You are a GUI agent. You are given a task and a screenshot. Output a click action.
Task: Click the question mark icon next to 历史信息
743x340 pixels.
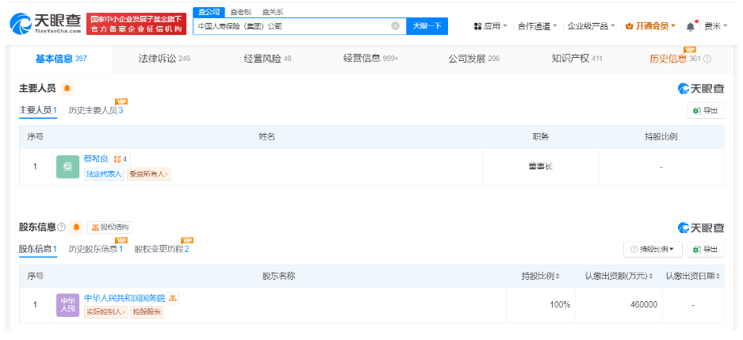click(707, 59)
